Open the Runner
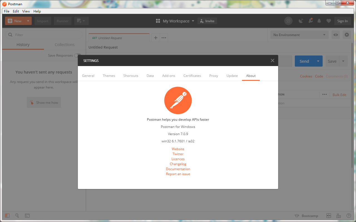356x222 pixels. click(x=63, y=21)
